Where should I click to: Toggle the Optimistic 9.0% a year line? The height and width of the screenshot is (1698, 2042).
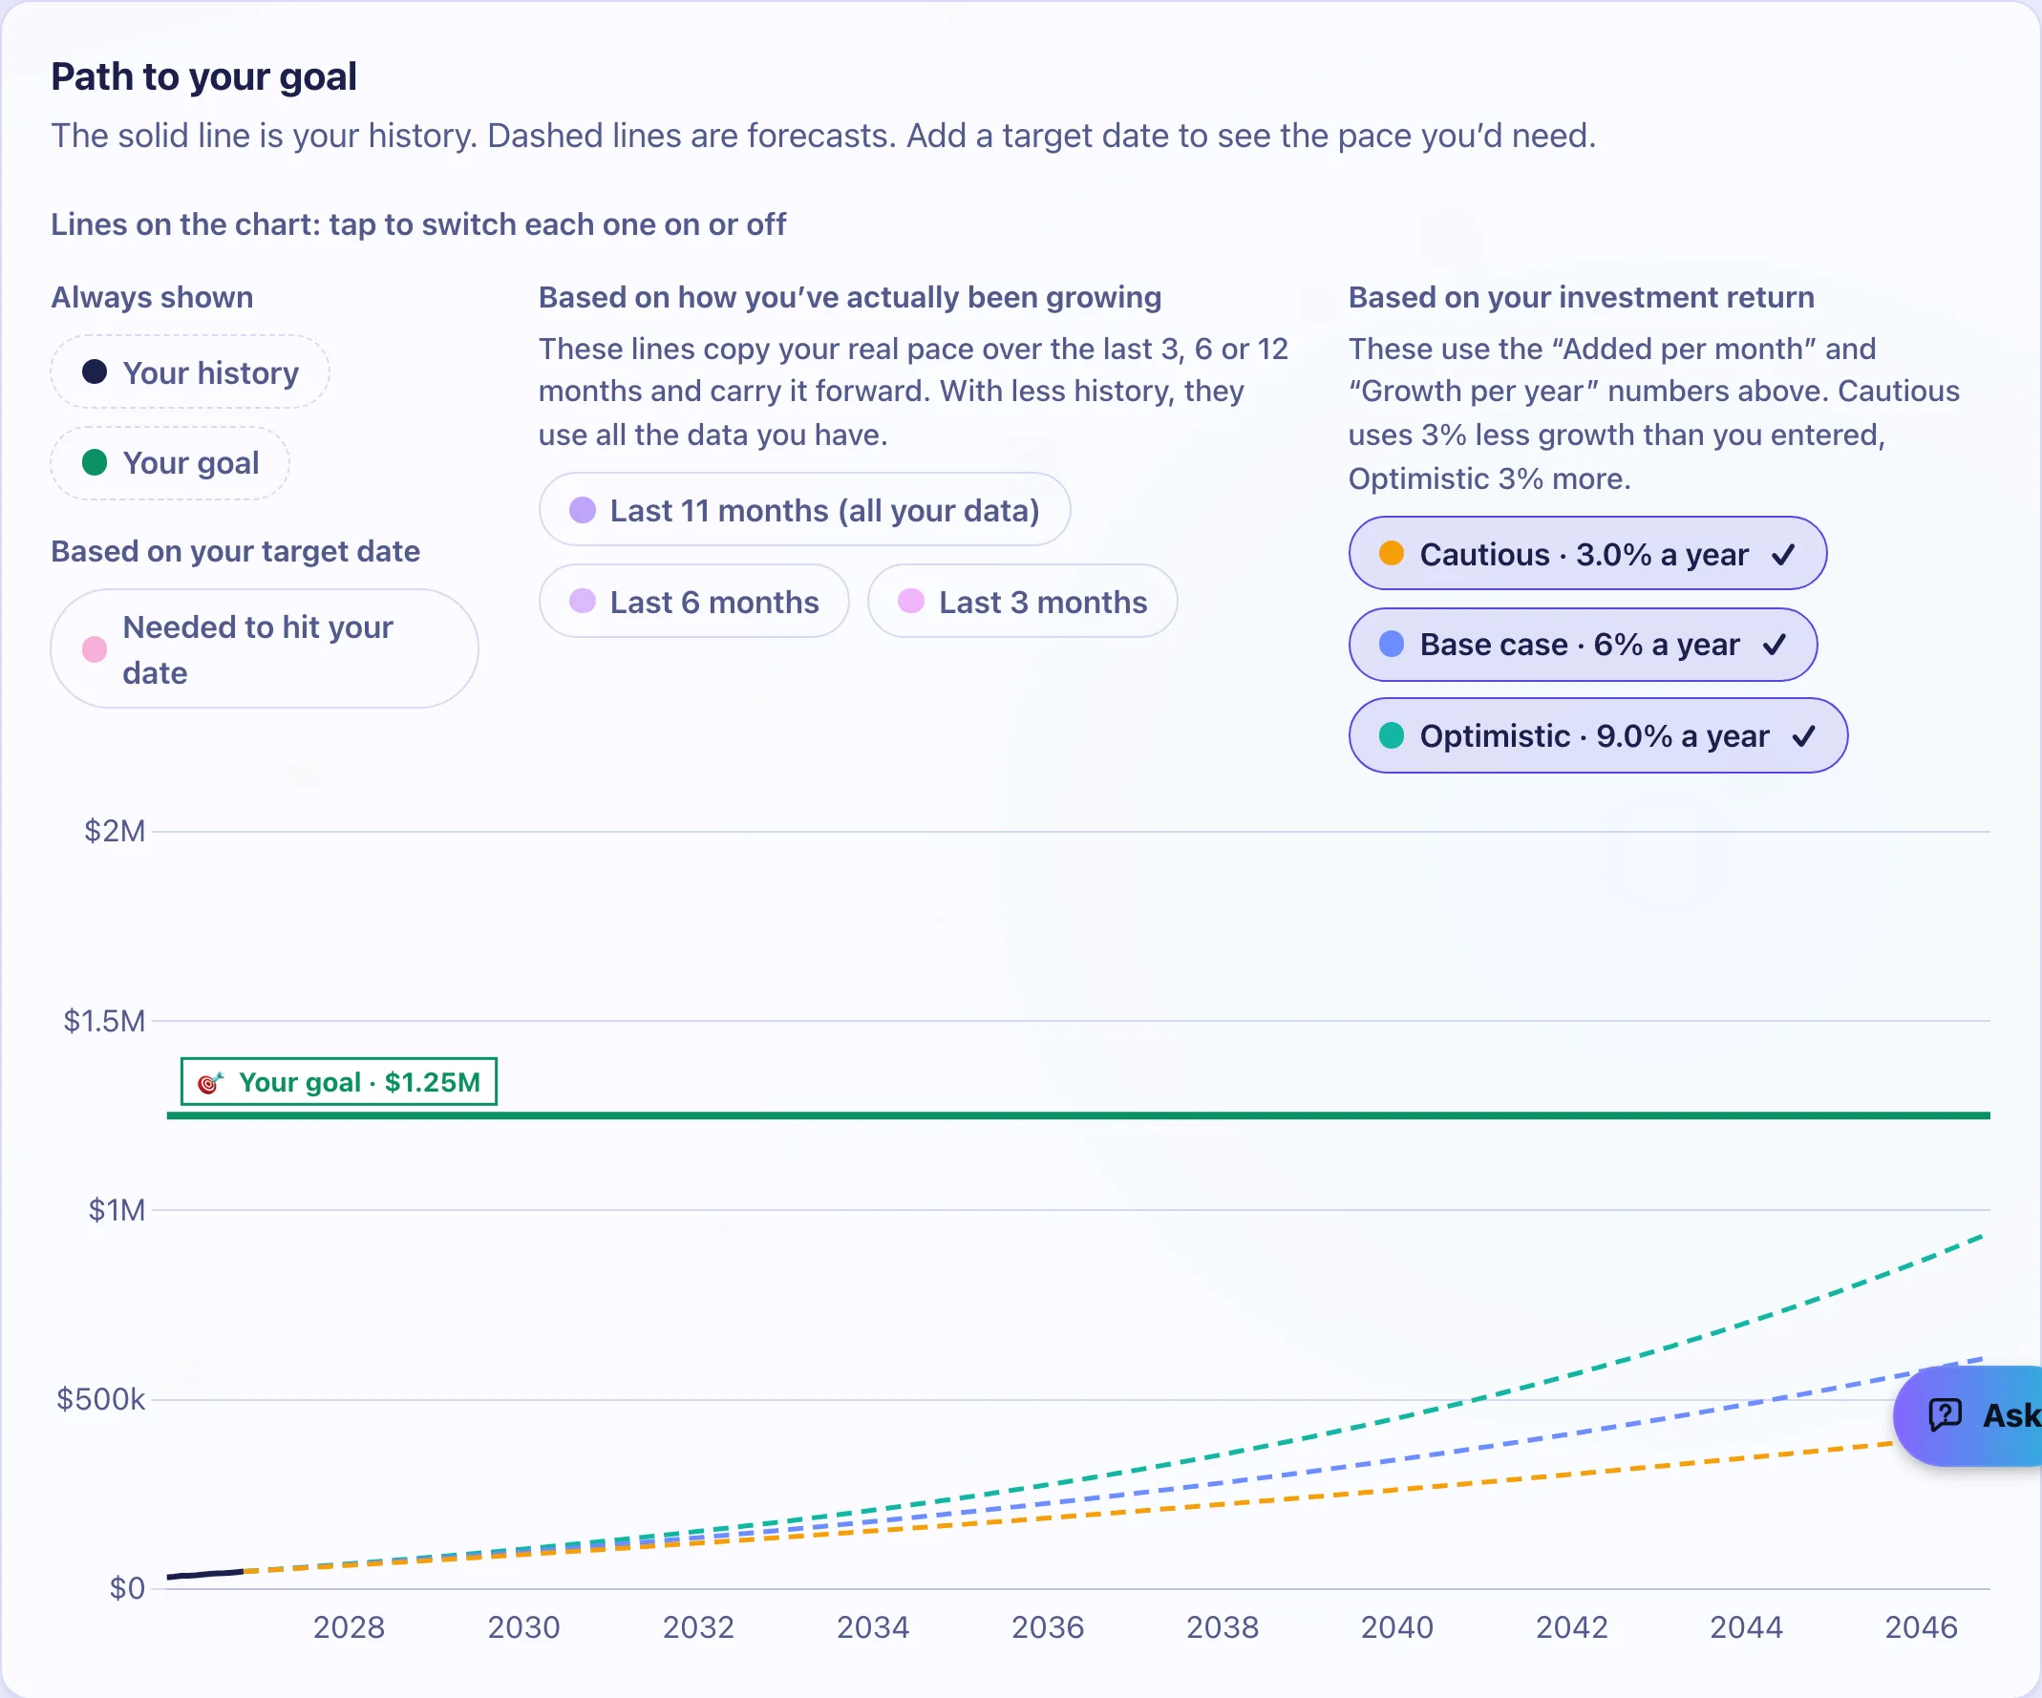point(1598,735)
